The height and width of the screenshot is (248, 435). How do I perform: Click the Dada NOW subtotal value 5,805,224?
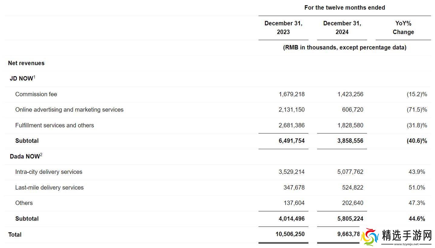(350, 218)
